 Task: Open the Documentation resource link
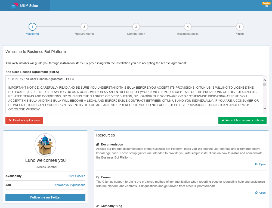(x=260, y=164)
